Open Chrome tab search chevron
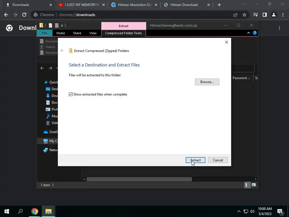 tap(244, 4)
